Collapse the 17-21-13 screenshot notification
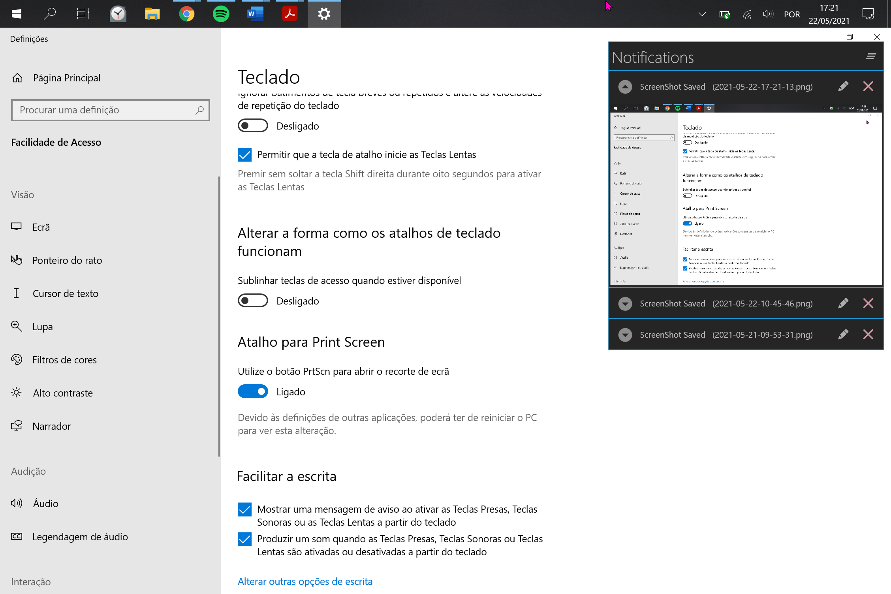This screenshot has height=594, width=891. [x=625, y=86]
